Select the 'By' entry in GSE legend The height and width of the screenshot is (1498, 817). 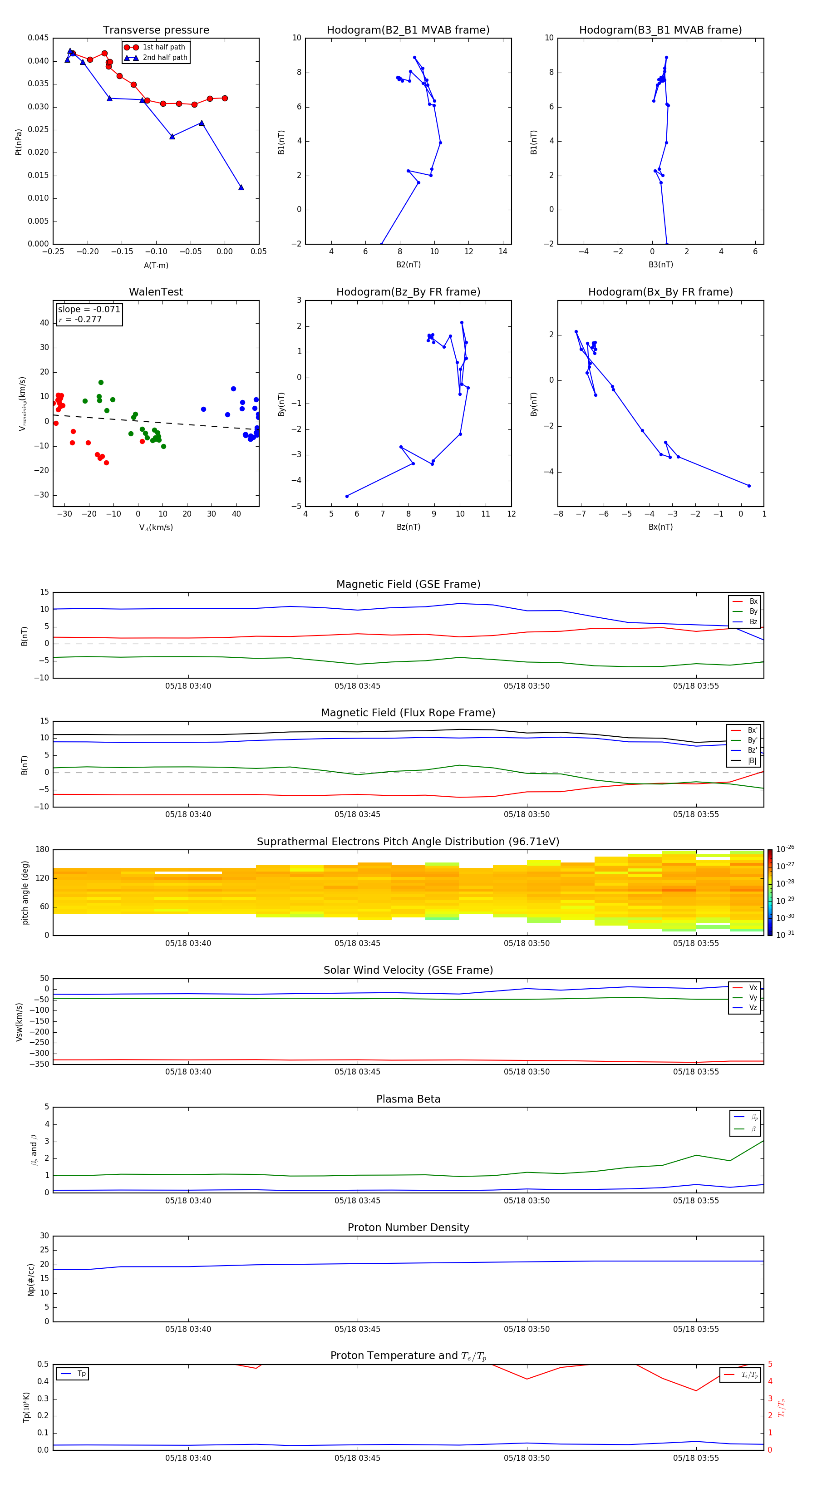coord(745,611)
